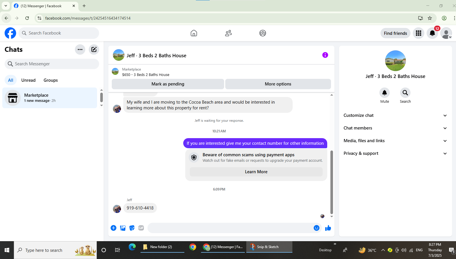The width and height of the screenshot is (456, 259).
Task: Open the Facebook logo home link
Action: [10, 33]
